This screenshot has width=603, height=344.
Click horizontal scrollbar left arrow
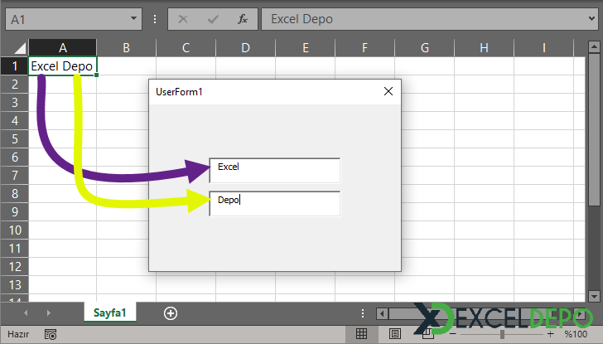(382, 313)
